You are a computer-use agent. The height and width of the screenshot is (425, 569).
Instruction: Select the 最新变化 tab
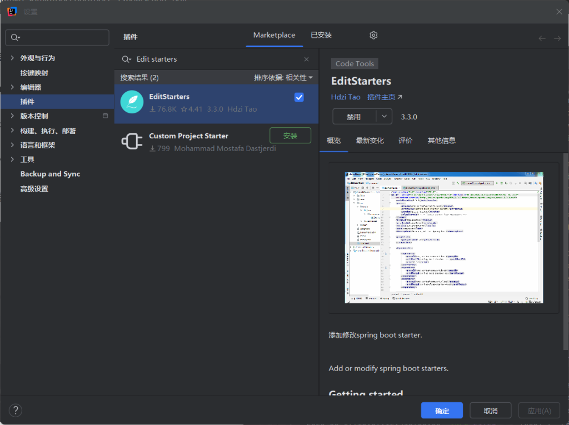[370, 141]
